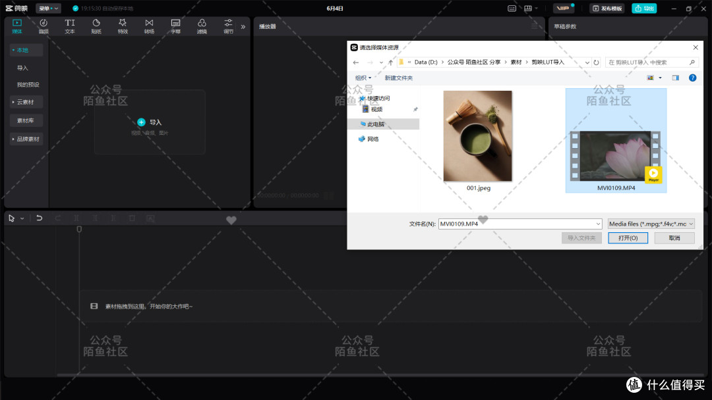712x400 pixels.
Task: Open the Media files type filter dropdown
Action: 651,224
